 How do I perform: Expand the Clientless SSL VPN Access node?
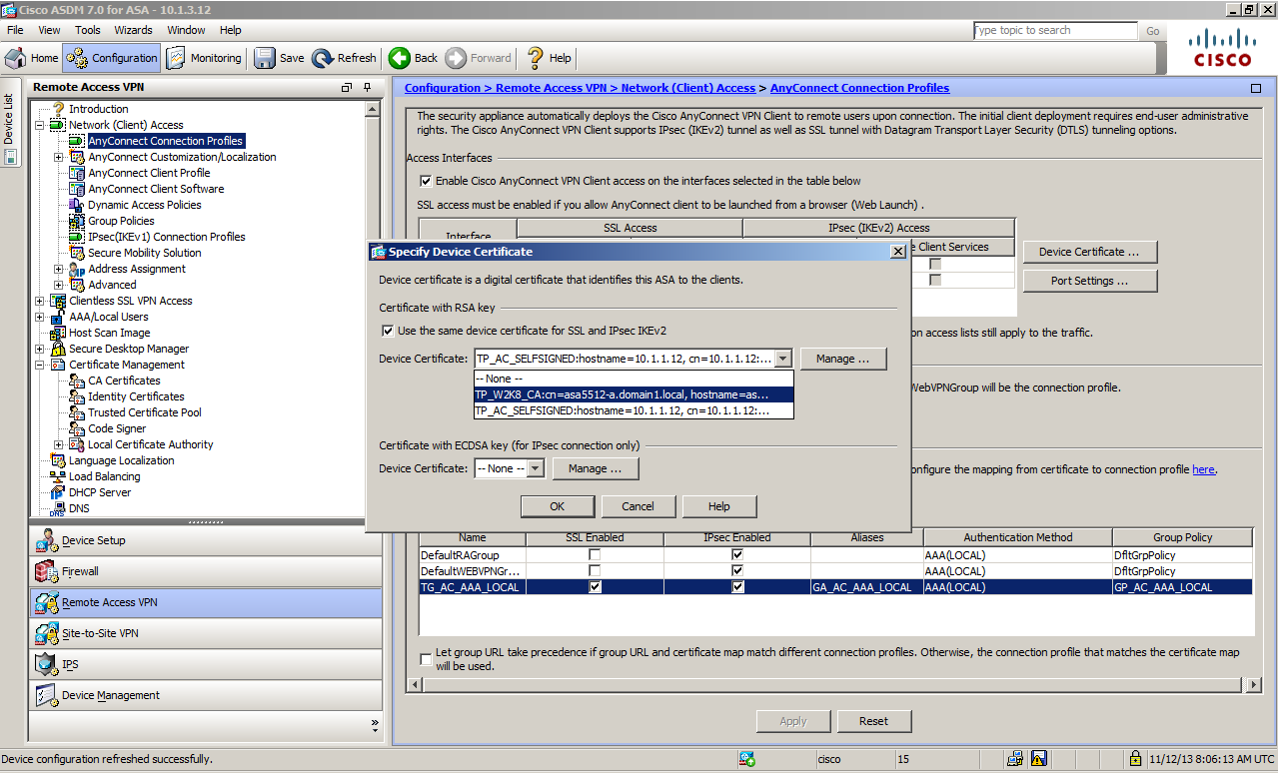pyautogui.click(x=40, y=301)
